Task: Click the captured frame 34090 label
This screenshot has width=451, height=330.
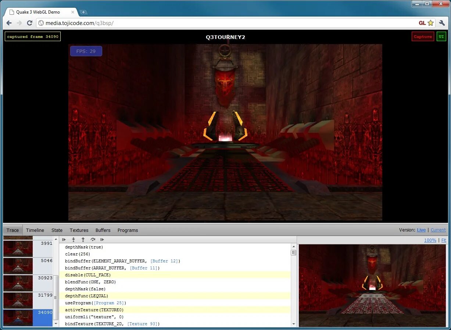Action: (x=33, y=36)
